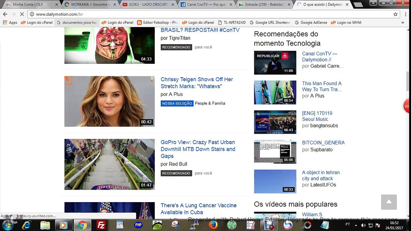Open the Snipping Tool scissors icon
This screenshot has width=411, height=231.
pyautogui.click(x=176, y=225)
